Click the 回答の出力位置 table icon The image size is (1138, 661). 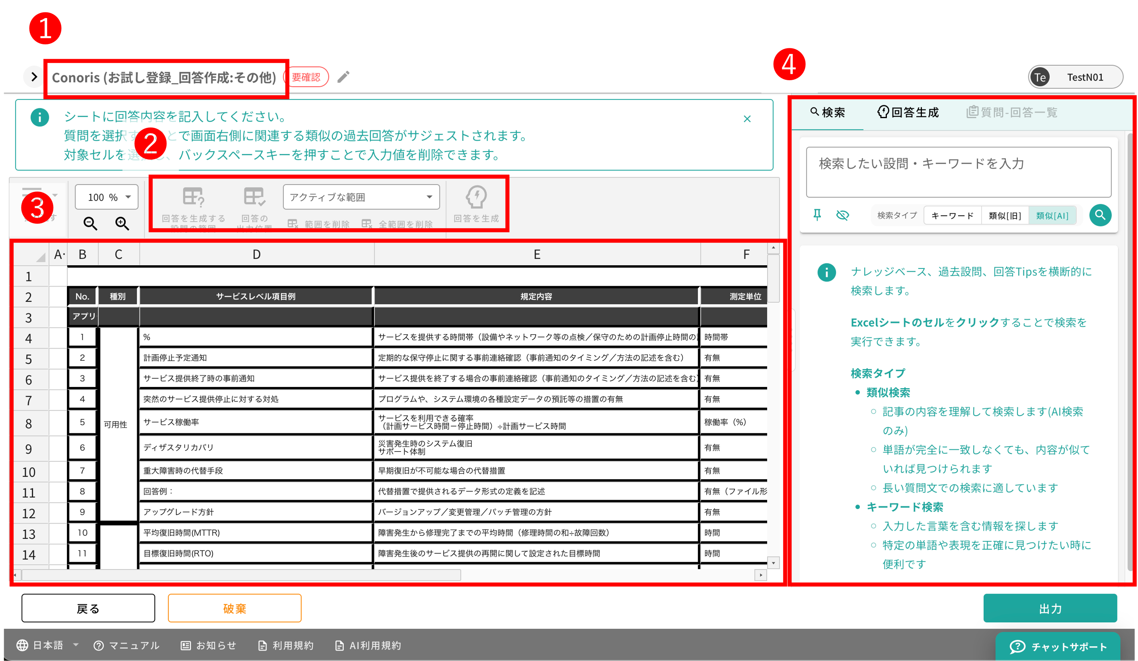254,197
